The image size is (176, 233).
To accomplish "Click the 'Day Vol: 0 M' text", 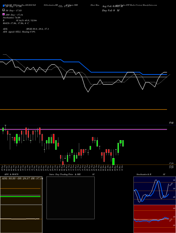I will click(111, 10).
